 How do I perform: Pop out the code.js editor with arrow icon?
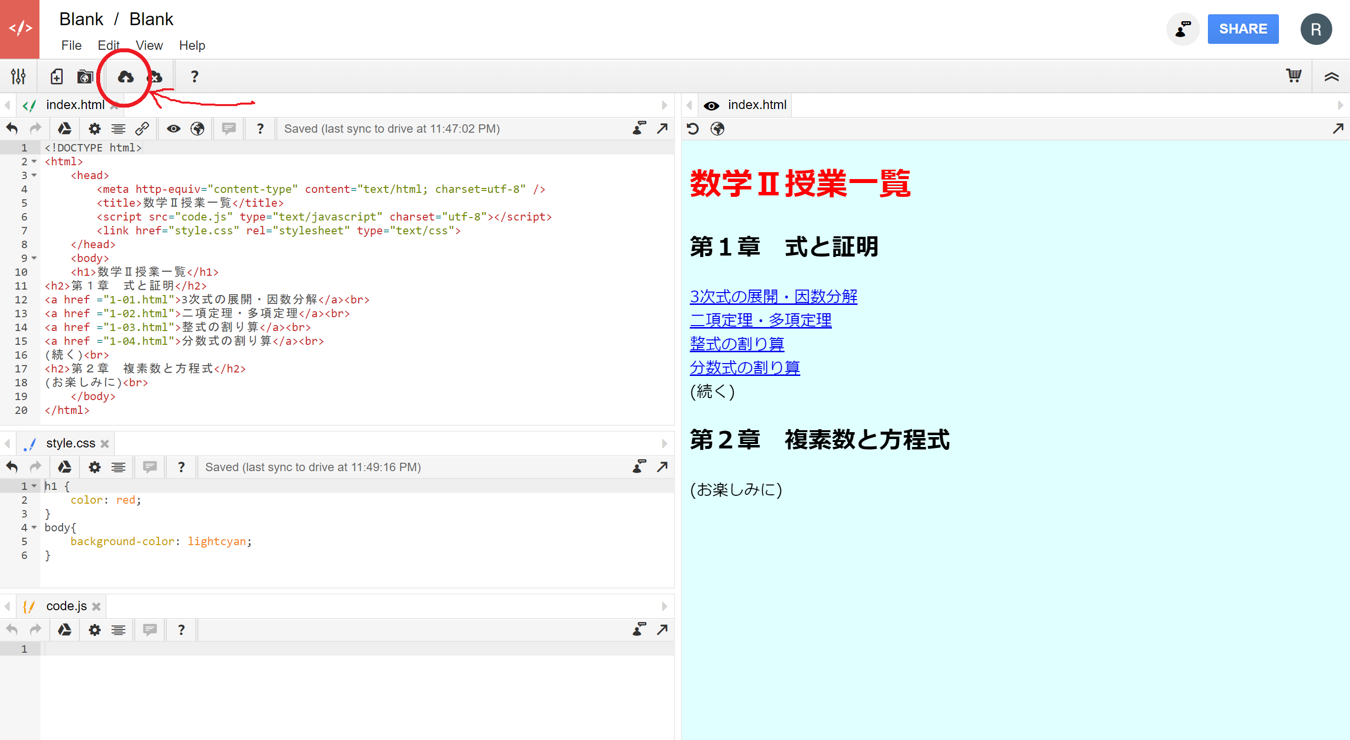click(663, 629)
